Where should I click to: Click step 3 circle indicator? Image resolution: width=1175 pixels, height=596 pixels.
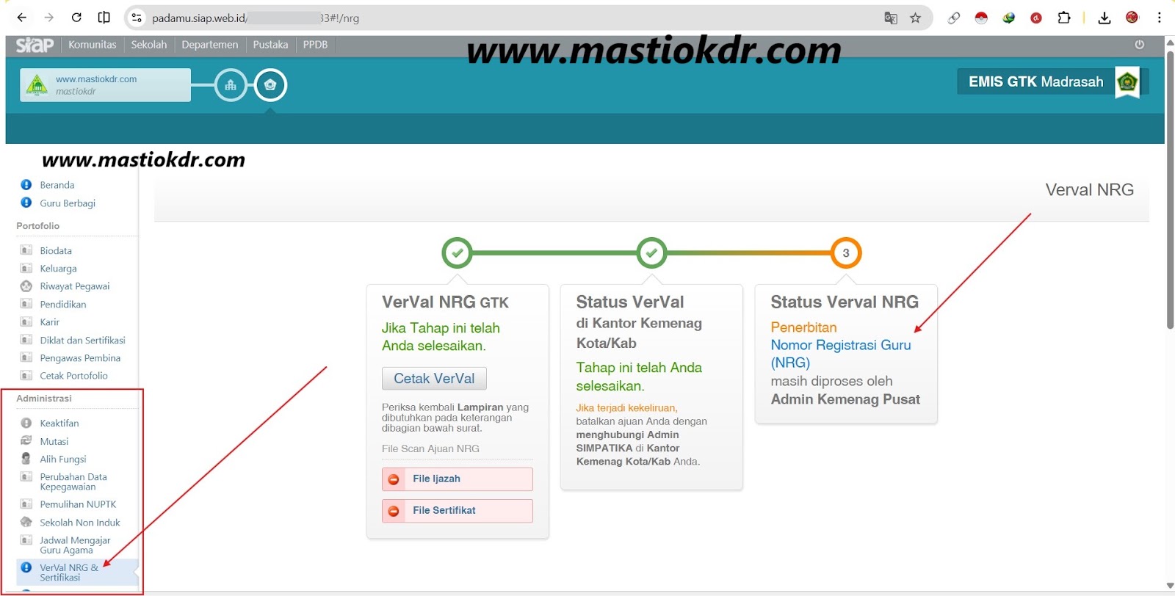[x=846, y=253]
